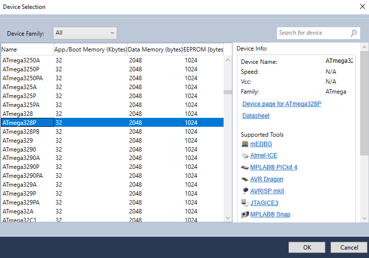
Task: Select the ATmega328 row
Action: pyautogui.click(x=112, y=114)
